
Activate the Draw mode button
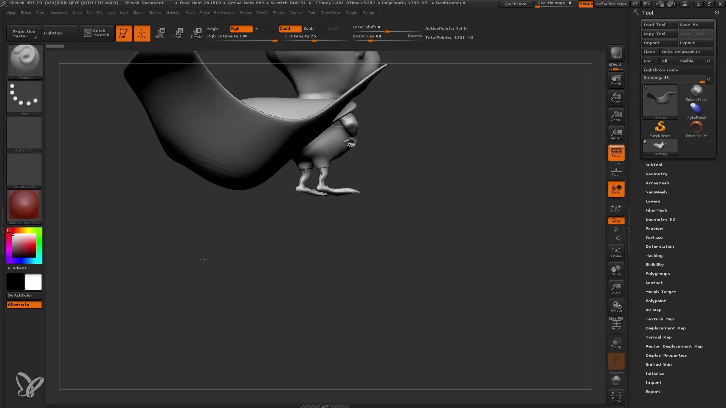tap(142, 33)
